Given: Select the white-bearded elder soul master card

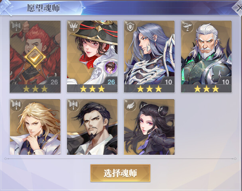Looking at the screenshot, I should click(x=207, y=57).
